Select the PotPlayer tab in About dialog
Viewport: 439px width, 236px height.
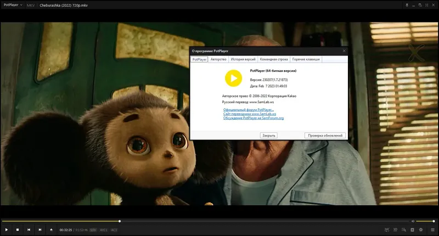click(x=199, y=59)
